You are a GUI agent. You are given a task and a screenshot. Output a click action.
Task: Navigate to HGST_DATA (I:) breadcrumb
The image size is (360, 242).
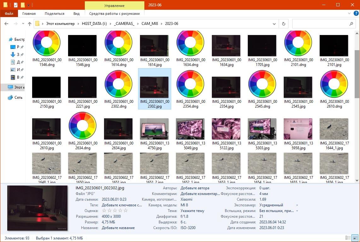[94, 24]
